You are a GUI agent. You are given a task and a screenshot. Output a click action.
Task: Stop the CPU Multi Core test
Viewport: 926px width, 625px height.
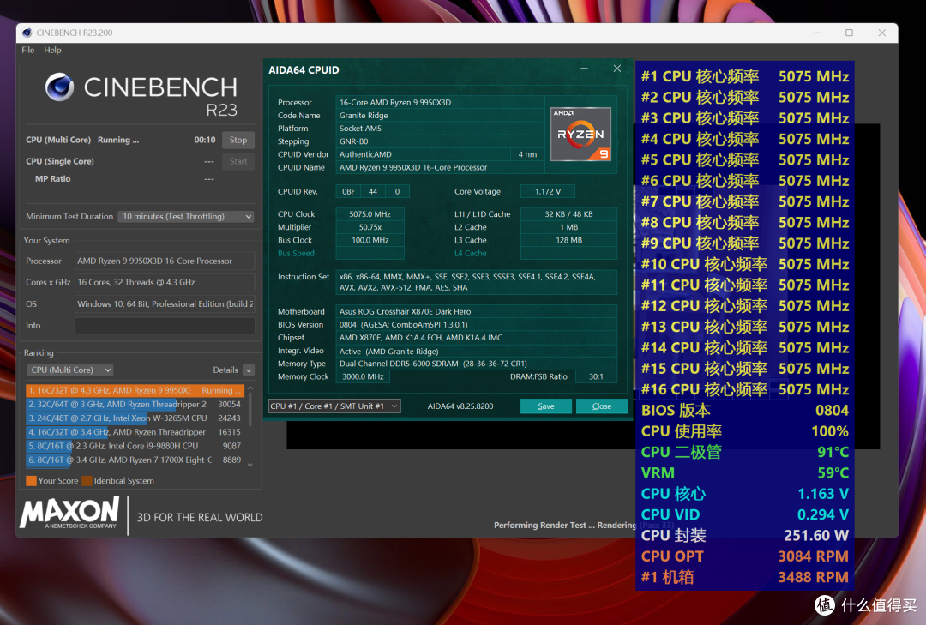click(238, 140)
